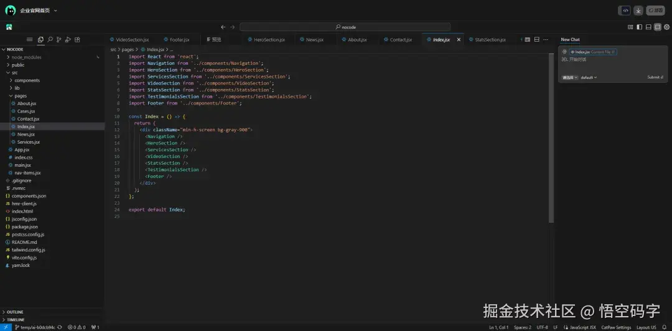Click the notifications bell in status bar
This screenshot has width=672, height=331.
[665, 327]
